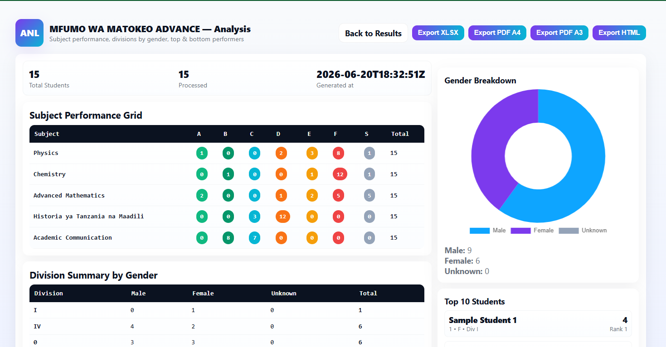Click Physics A grade badge showing 1

(202, 153)
